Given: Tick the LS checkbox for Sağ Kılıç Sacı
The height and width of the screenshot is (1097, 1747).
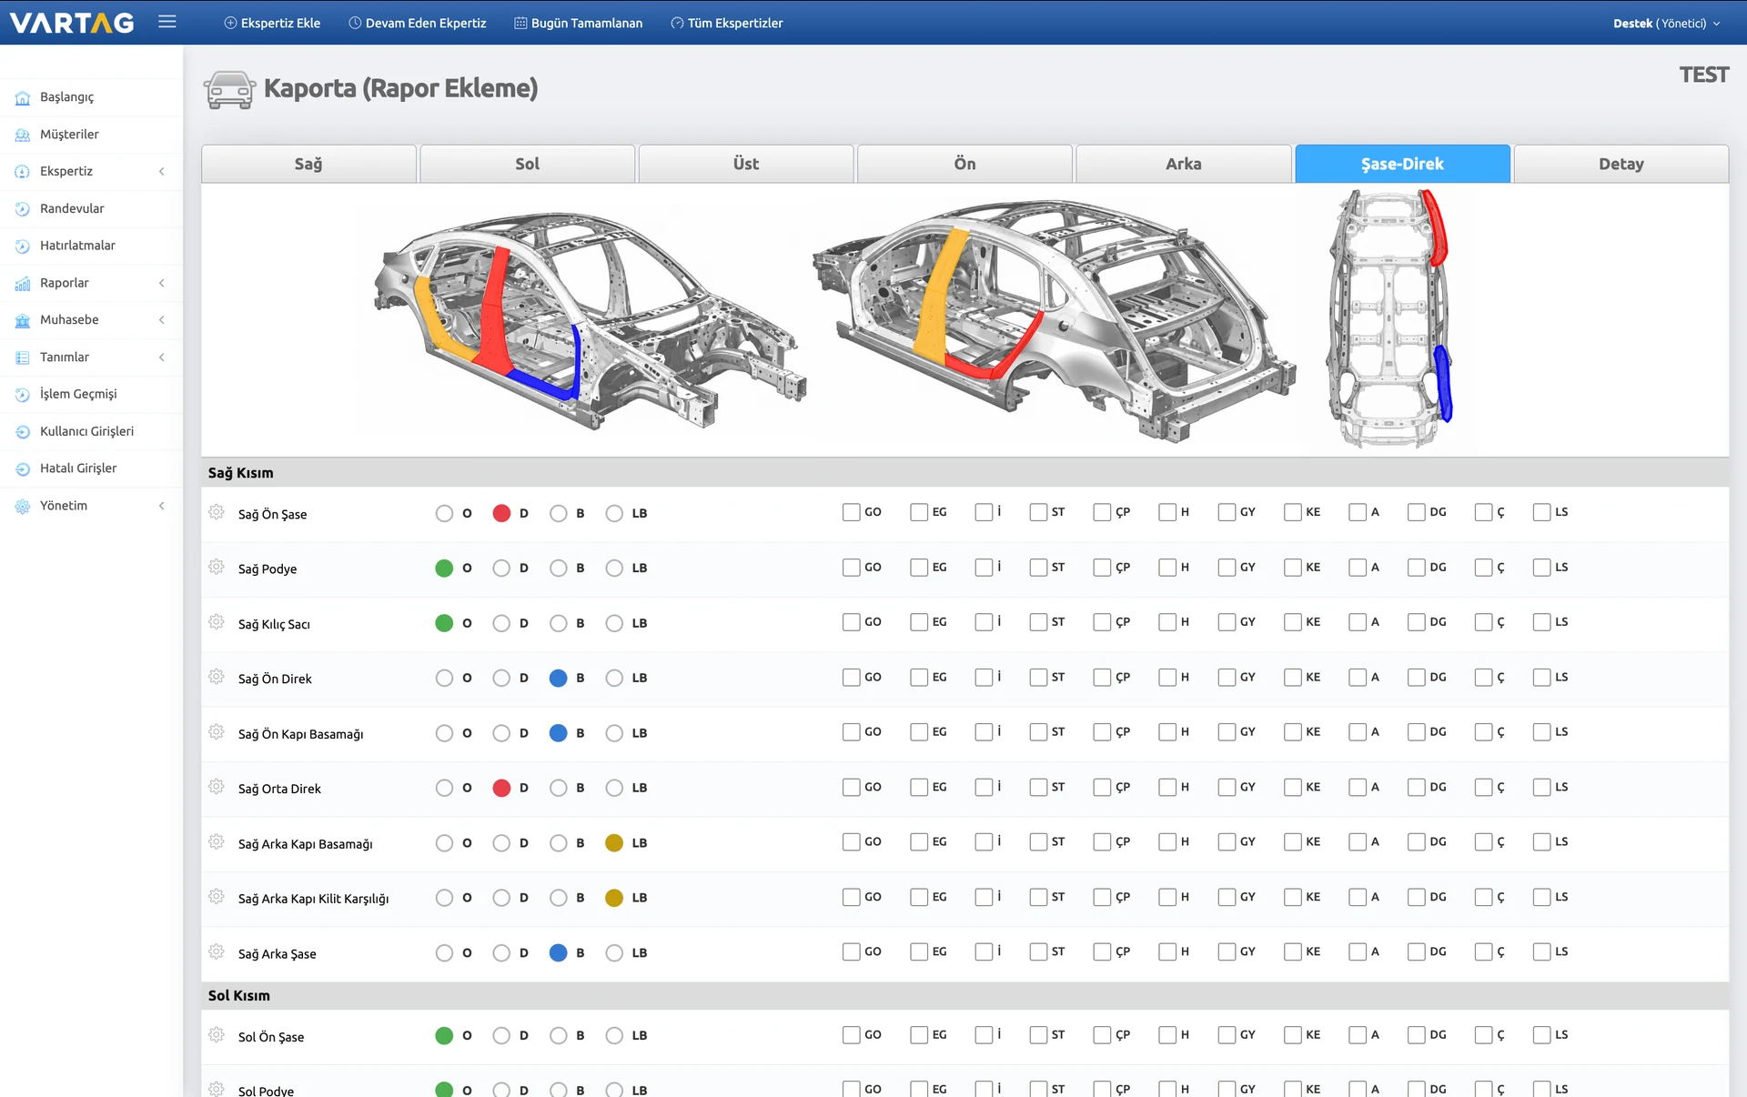Looking at the screenshot, I should click(x=1541, y=622).
